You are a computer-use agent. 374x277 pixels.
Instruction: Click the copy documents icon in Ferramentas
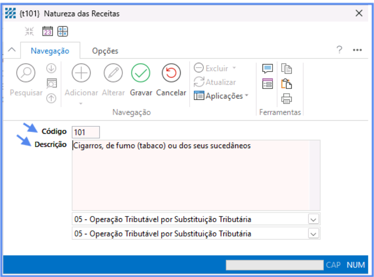tap(286, 69)
